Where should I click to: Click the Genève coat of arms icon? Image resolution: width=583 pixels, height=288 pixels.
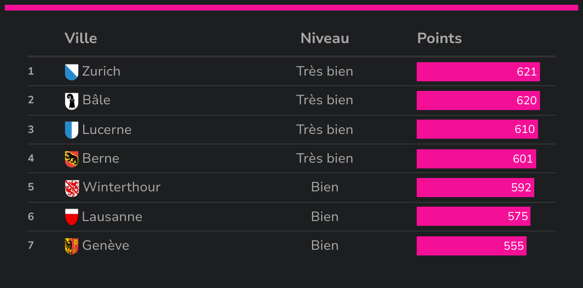pos(71,246)
